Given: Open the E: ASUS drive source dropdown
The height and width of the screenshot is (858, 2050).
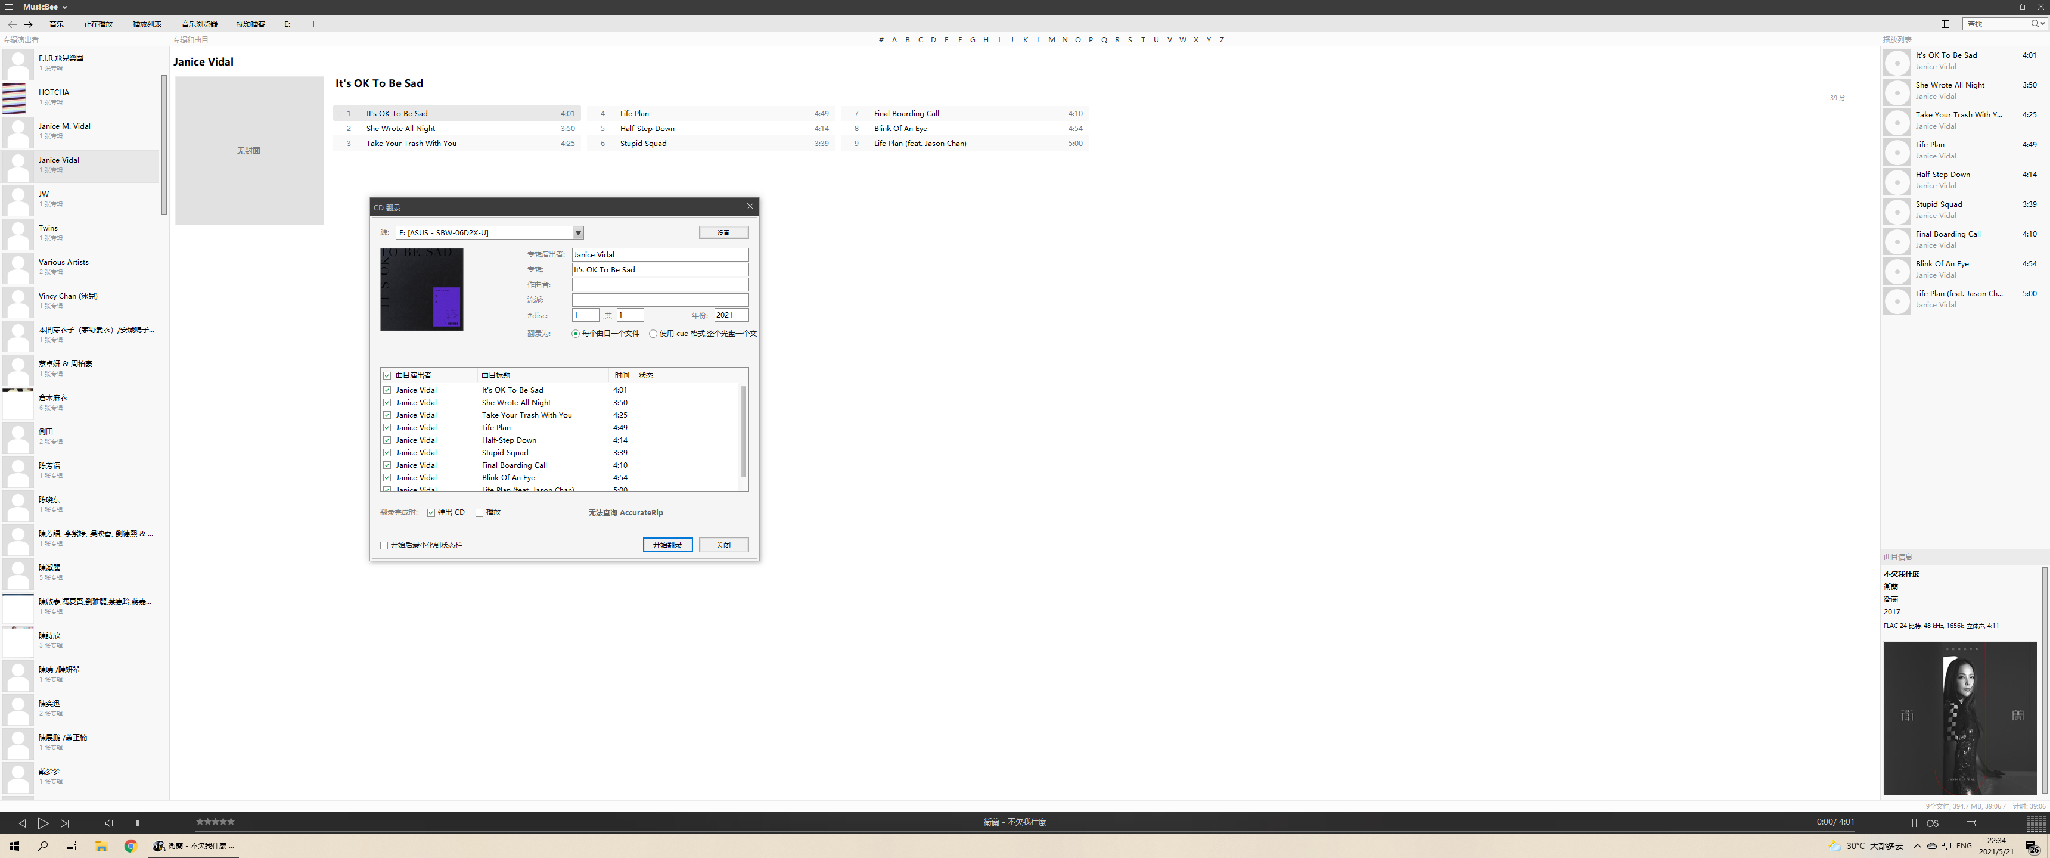Looking at the screenshot, I should (x=579, y=233).
